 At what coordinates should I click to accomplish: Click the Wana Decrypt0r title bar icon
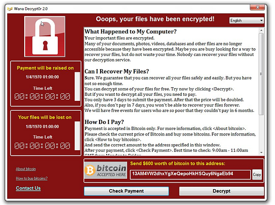pyautogui.click(x=10, y=9)
